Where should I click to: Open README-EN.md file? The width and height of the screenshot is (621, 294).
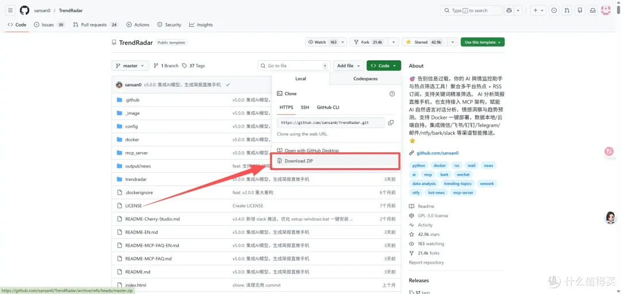click(141, 232)
